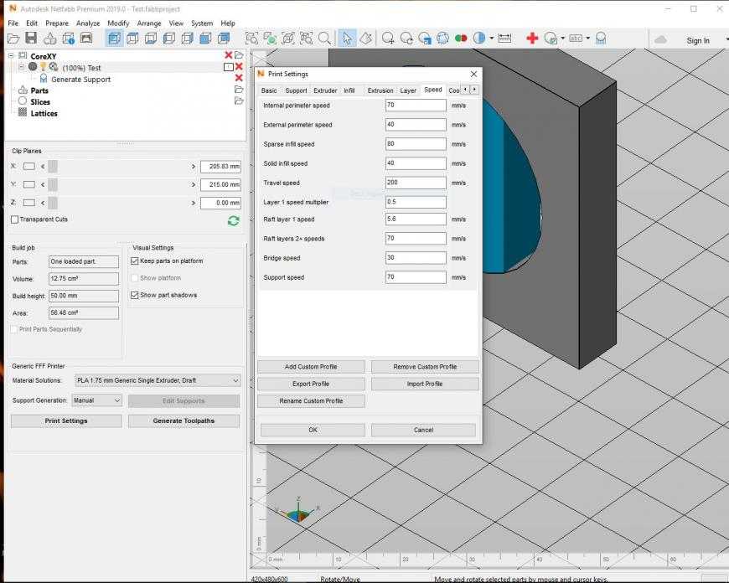
Task: Click the Export Profile button
Action: click(x=311, y=384)
